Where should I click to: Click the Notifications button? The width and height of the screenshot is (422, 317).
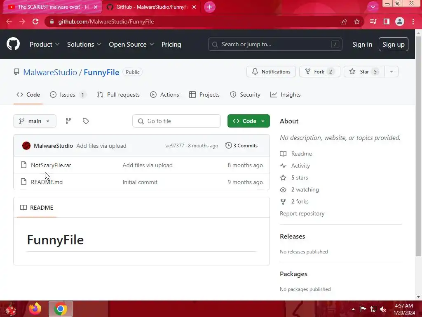(271, 72)
